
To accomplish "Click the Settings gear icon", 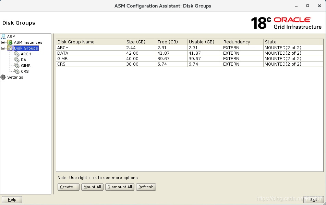I will tap(3, 77).
